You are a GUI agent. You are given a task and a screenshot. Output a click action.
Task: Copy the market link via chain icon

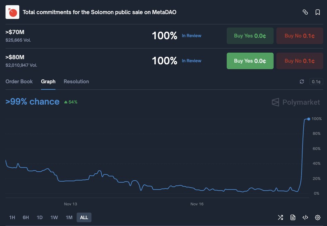click(305, 12)
